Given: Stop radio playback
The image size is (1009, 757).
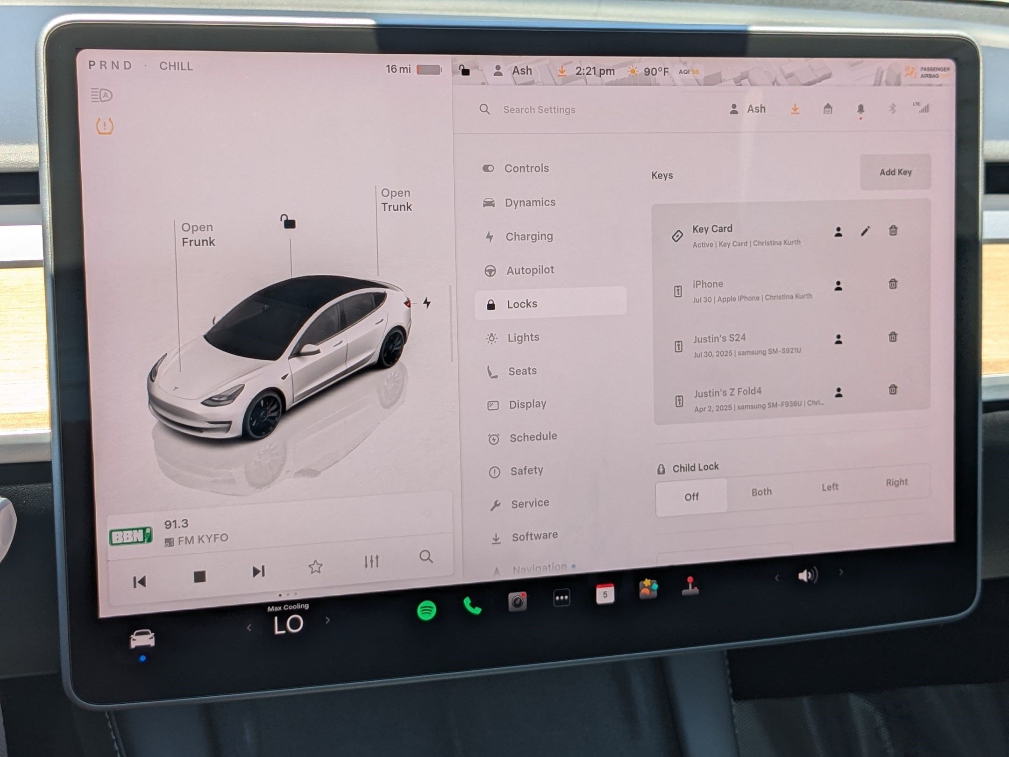Looking at the screenshot, I should [x=200, y=577].
